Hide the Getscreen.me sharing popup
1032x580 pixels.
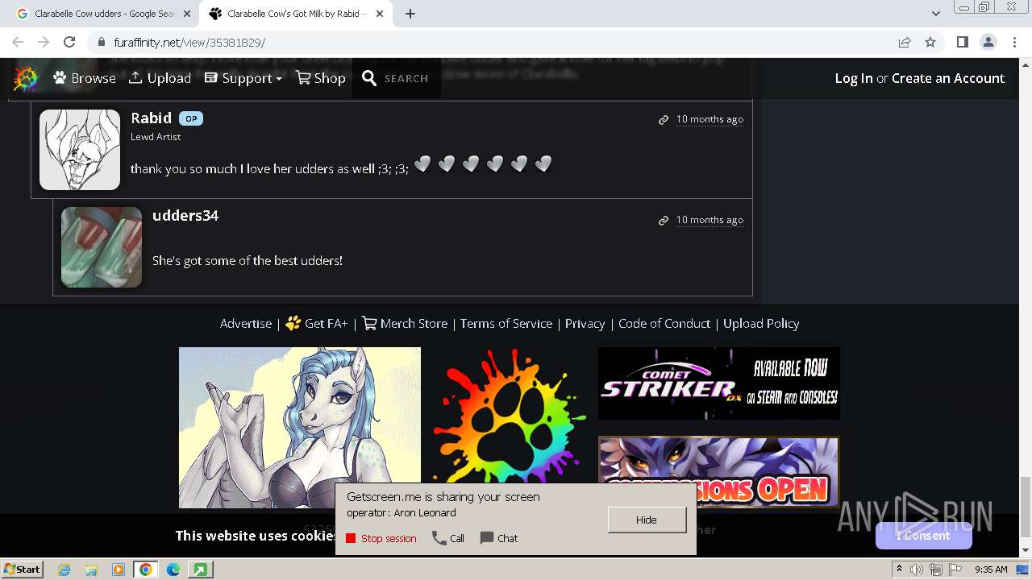(647, 520)
